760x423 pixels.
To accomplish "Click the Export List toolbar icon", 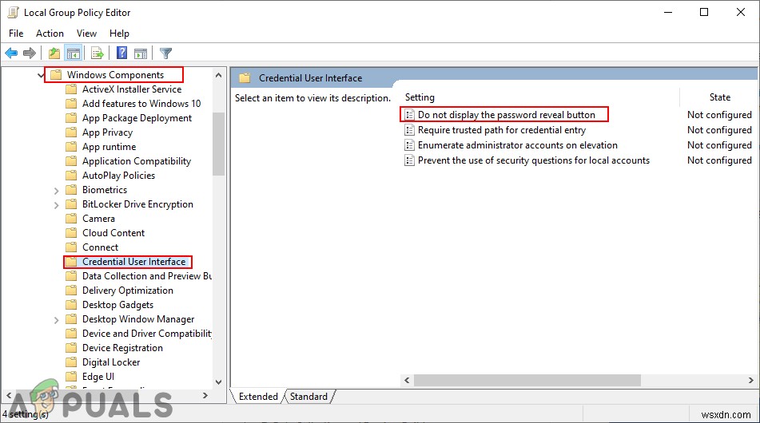I will [97, 53].
